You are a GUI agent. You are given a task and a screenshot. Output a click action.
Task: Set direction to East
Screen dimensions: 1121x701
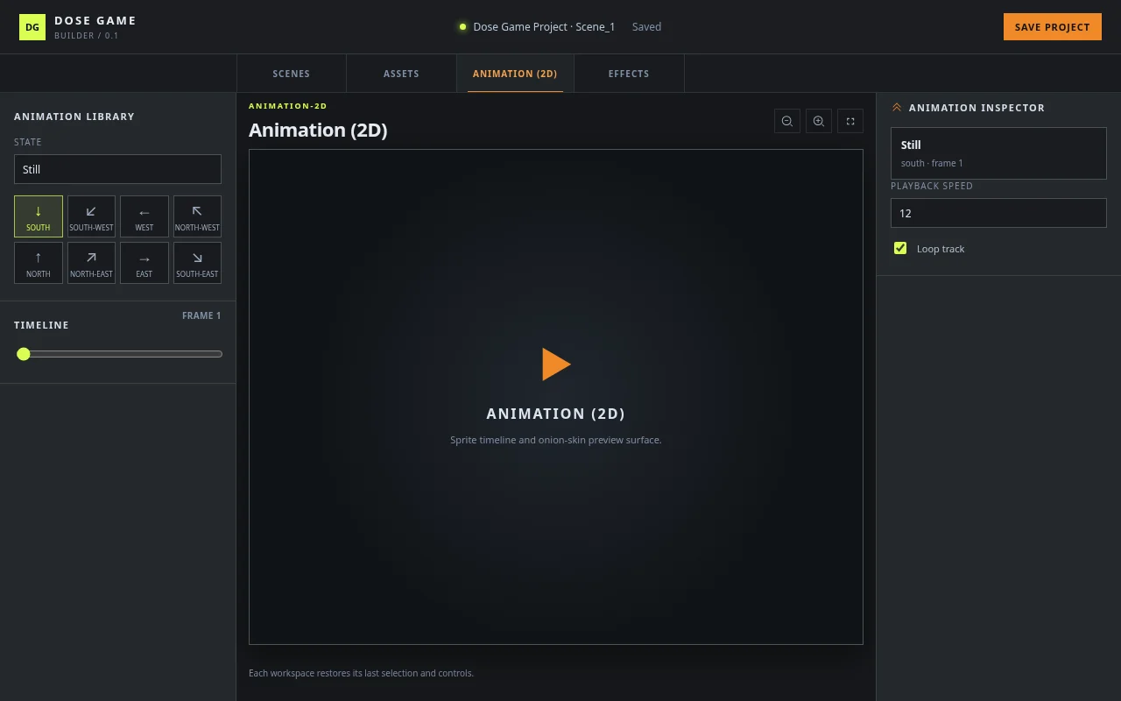click(x=145, y=263)
